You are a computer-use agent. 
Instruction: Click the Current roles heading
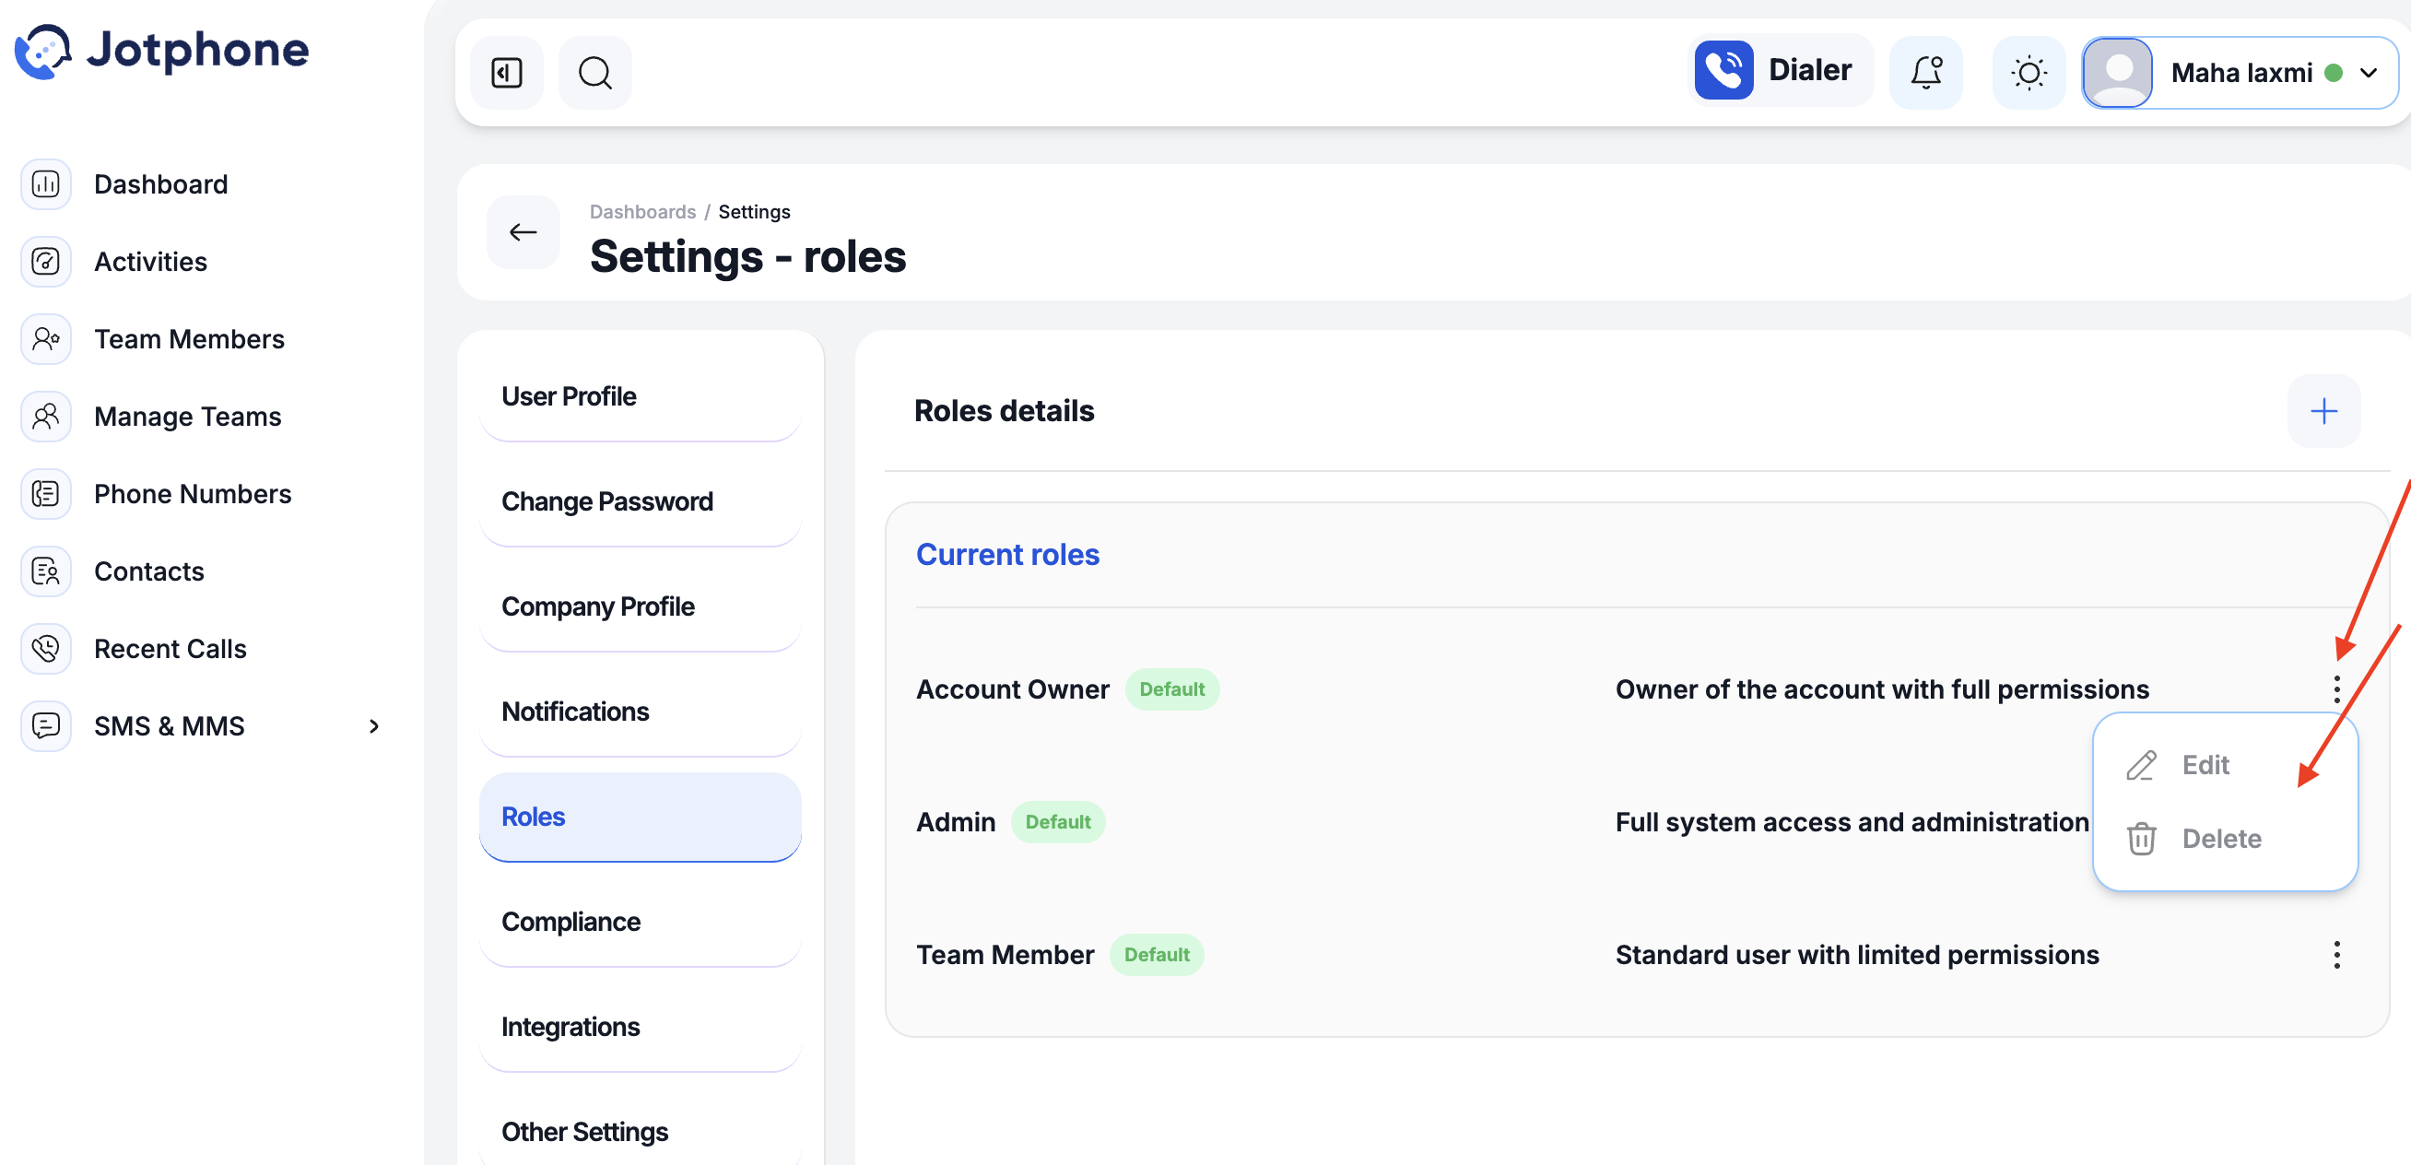tap(1007, 555)
